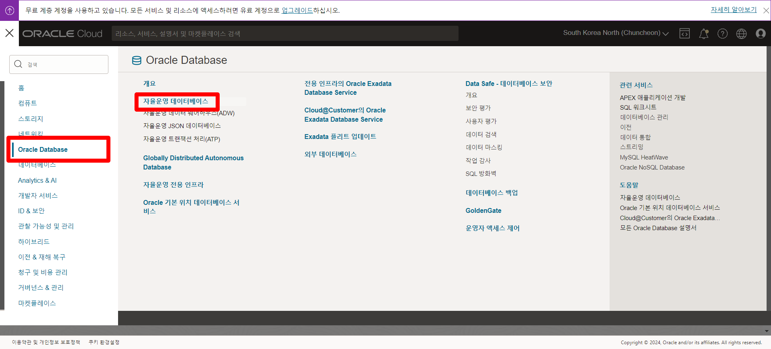The width and height of the screenshot is (771, 349).
Task: Open the notifications bell icon
Action: click(704, 34)
